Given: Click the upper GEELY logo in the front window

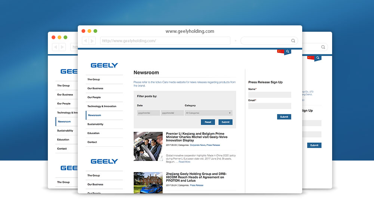Looking at the screenshot, I should point(104,65).
